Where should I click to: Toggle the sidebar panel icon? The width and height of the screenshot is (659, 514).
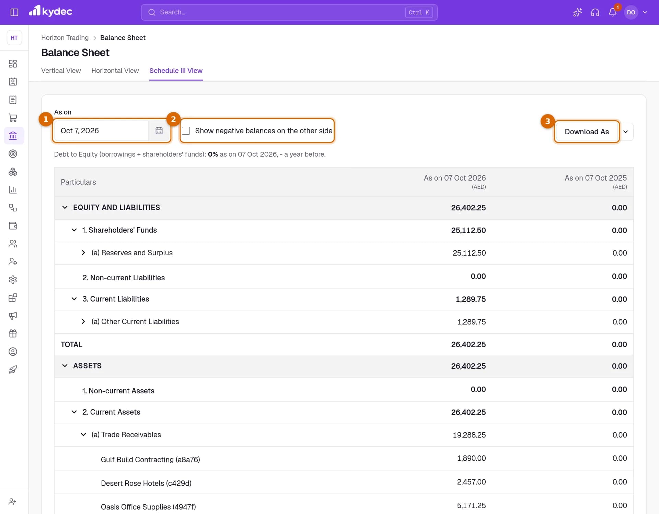[x=14, y=12]
